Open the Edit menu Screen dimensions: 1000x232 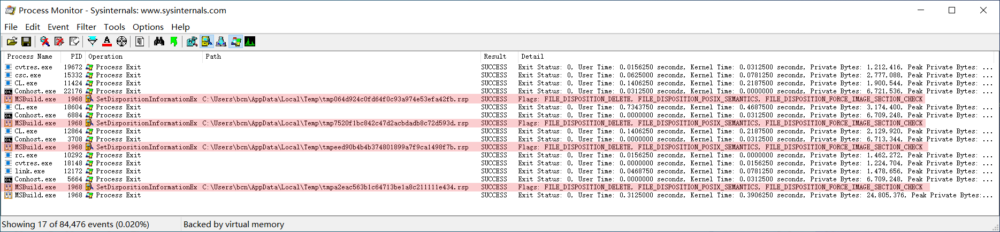[x=33, y=27]
